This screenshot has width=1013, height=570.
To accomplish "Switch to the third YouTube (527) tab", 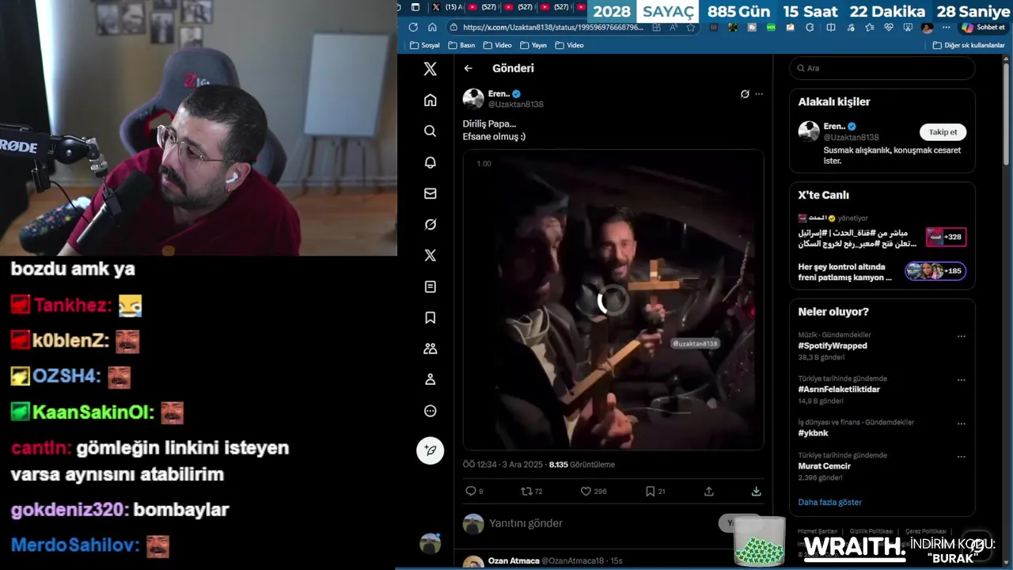I will [554, 7].
